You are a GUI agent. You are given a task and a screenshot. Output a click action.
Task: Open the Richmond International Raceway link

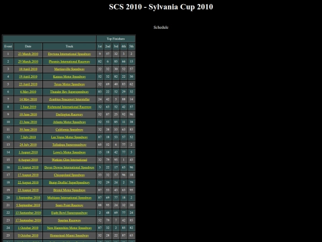(69, 107)
